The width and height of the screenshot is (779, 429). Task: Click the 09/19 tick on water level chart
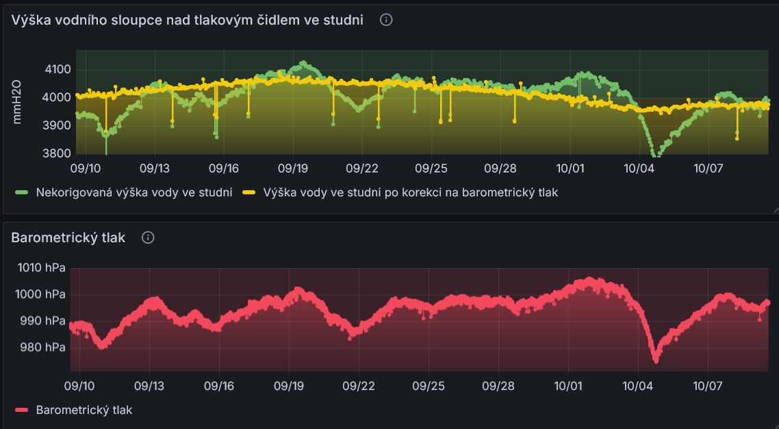pyautogui.click(x=293, y=168)
